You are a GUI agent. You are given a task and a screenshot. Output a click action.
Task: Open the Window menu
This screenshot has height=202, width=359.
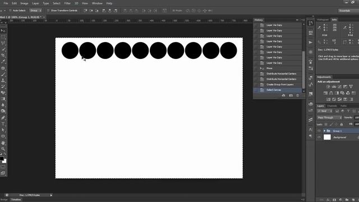pyautogui.click(x=97, y=3)
